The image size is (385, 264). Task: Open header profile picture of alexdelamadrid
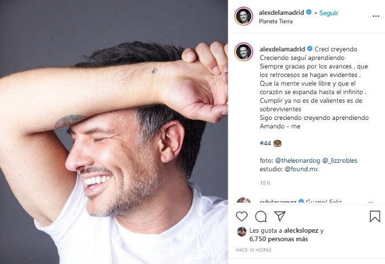[244, 16]
